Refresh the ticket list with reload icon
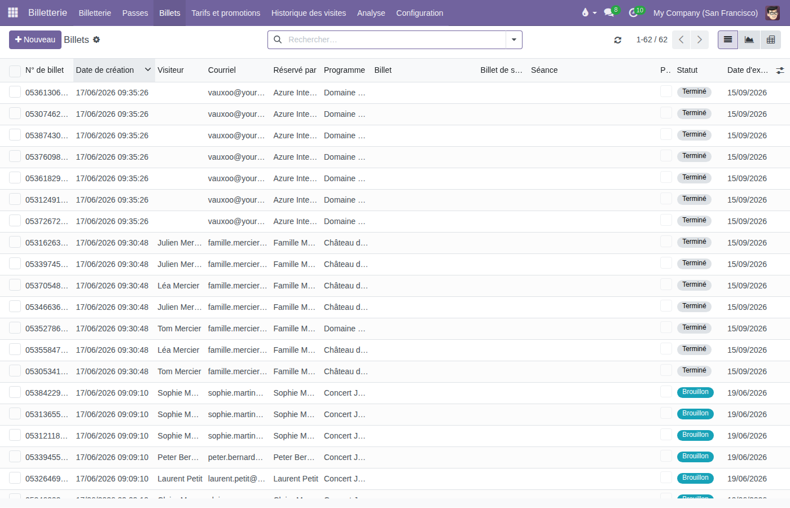 pyautogui.click(x=618, y=40)
